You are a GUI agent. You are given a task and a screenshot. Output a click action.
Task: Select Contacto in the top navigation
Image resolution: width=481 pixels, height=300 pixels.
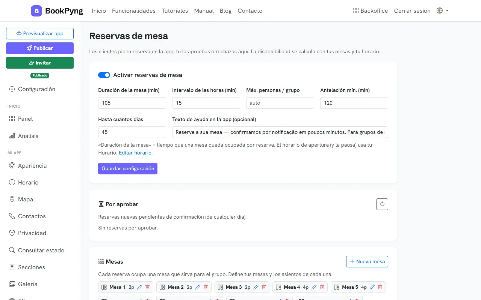(x=250, y=11)
